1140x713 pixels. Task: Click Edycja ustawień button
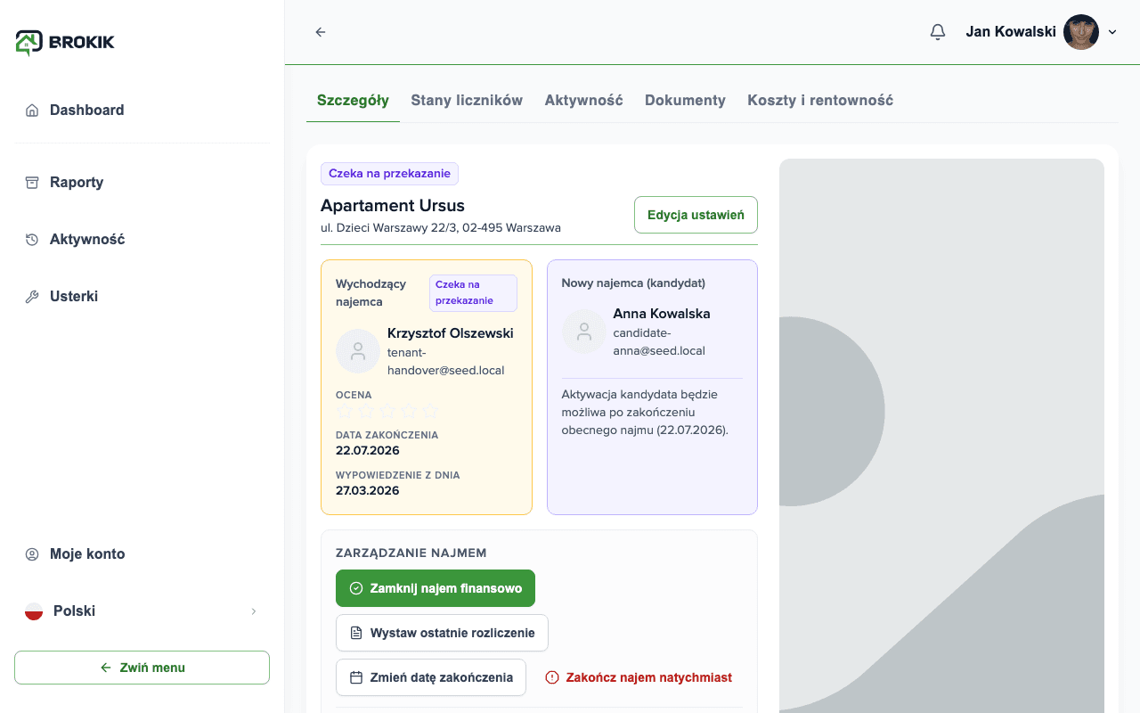coord(696,215)
